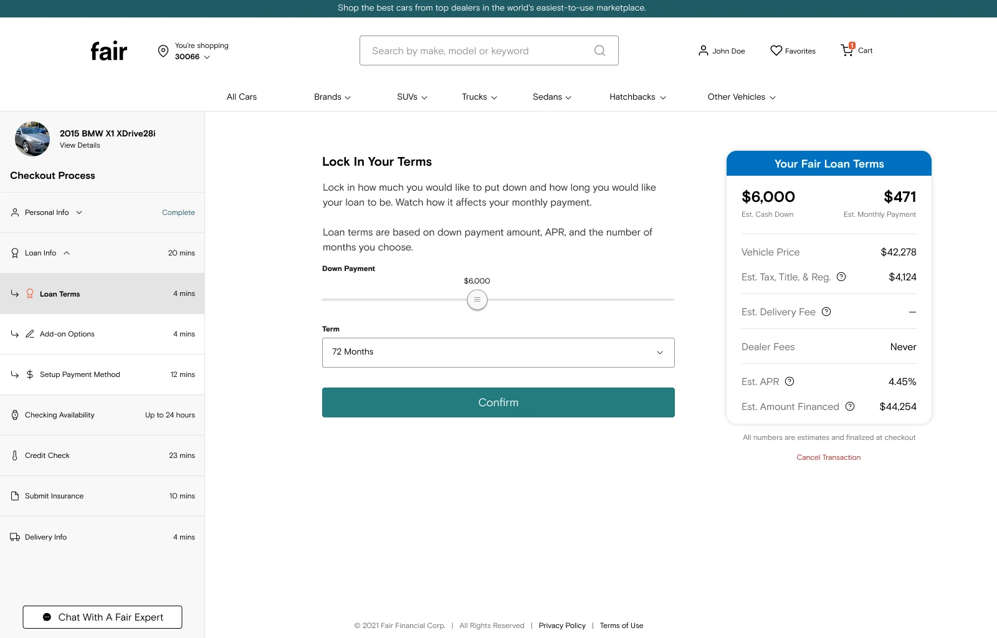997x638 pixels.
Task: Click the BMW X1 car thumbnail
Action: point(32,139)
